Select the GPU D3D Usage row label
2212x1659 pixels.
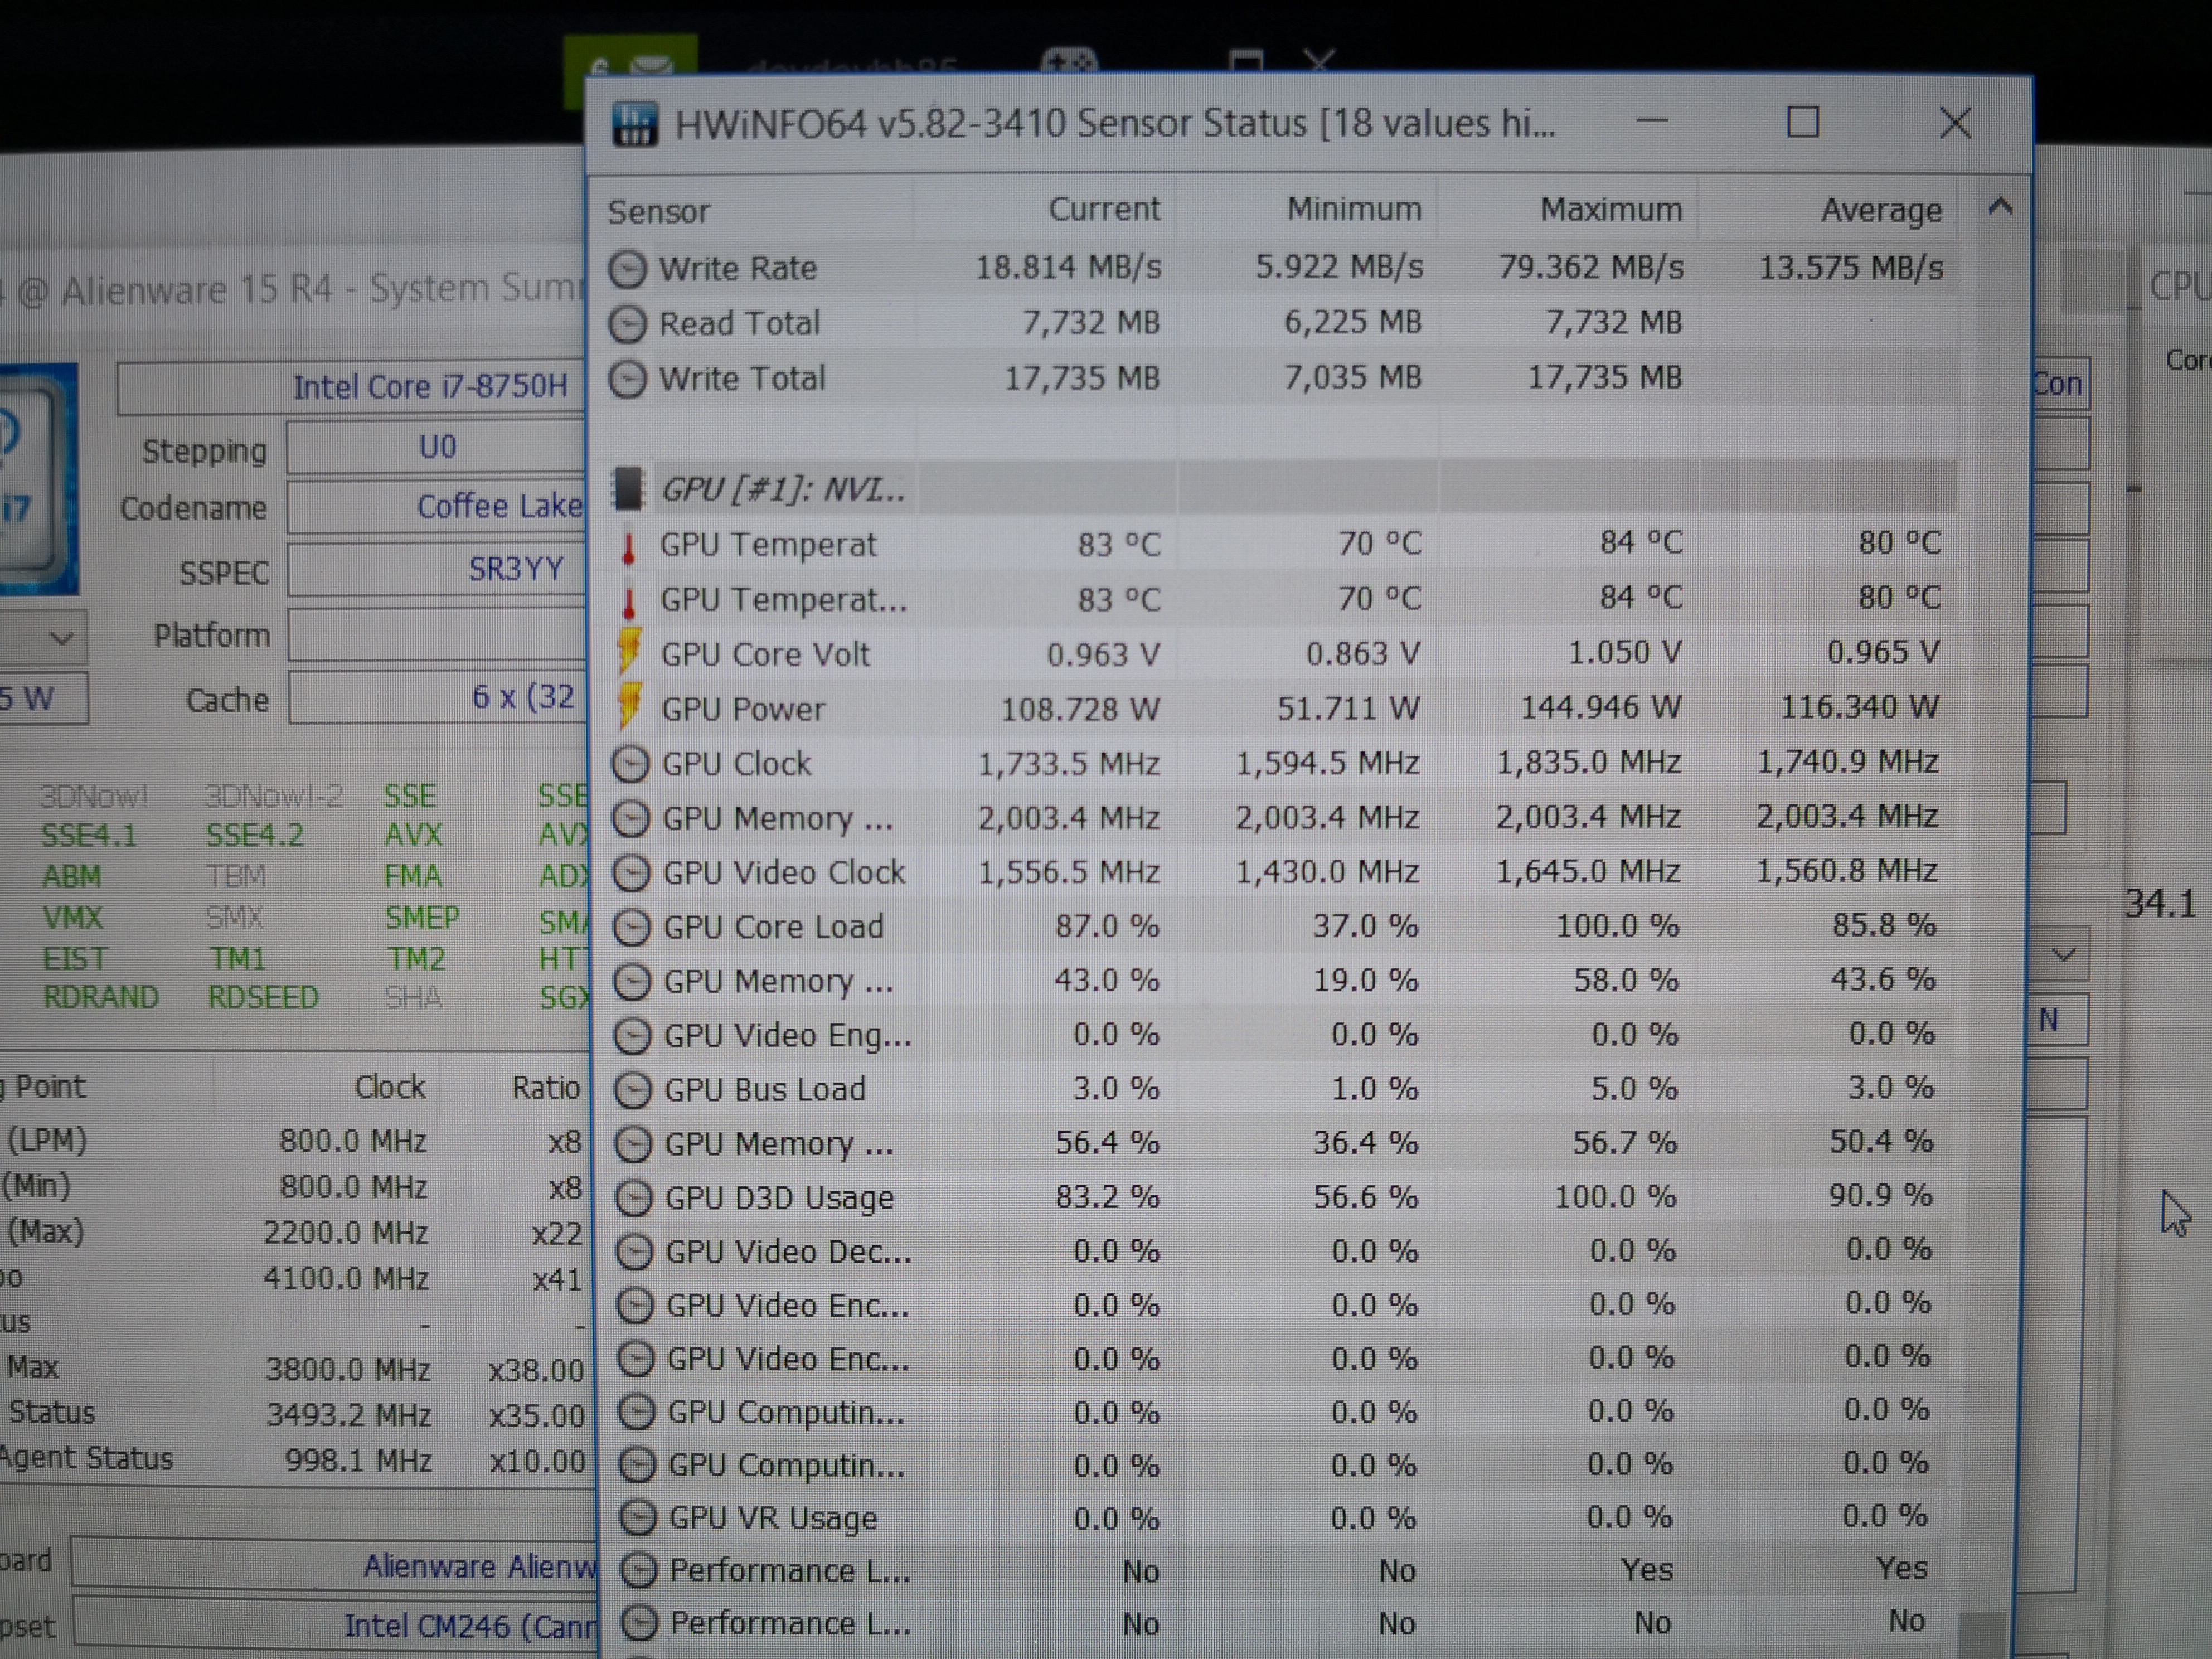coord(779,1198)
